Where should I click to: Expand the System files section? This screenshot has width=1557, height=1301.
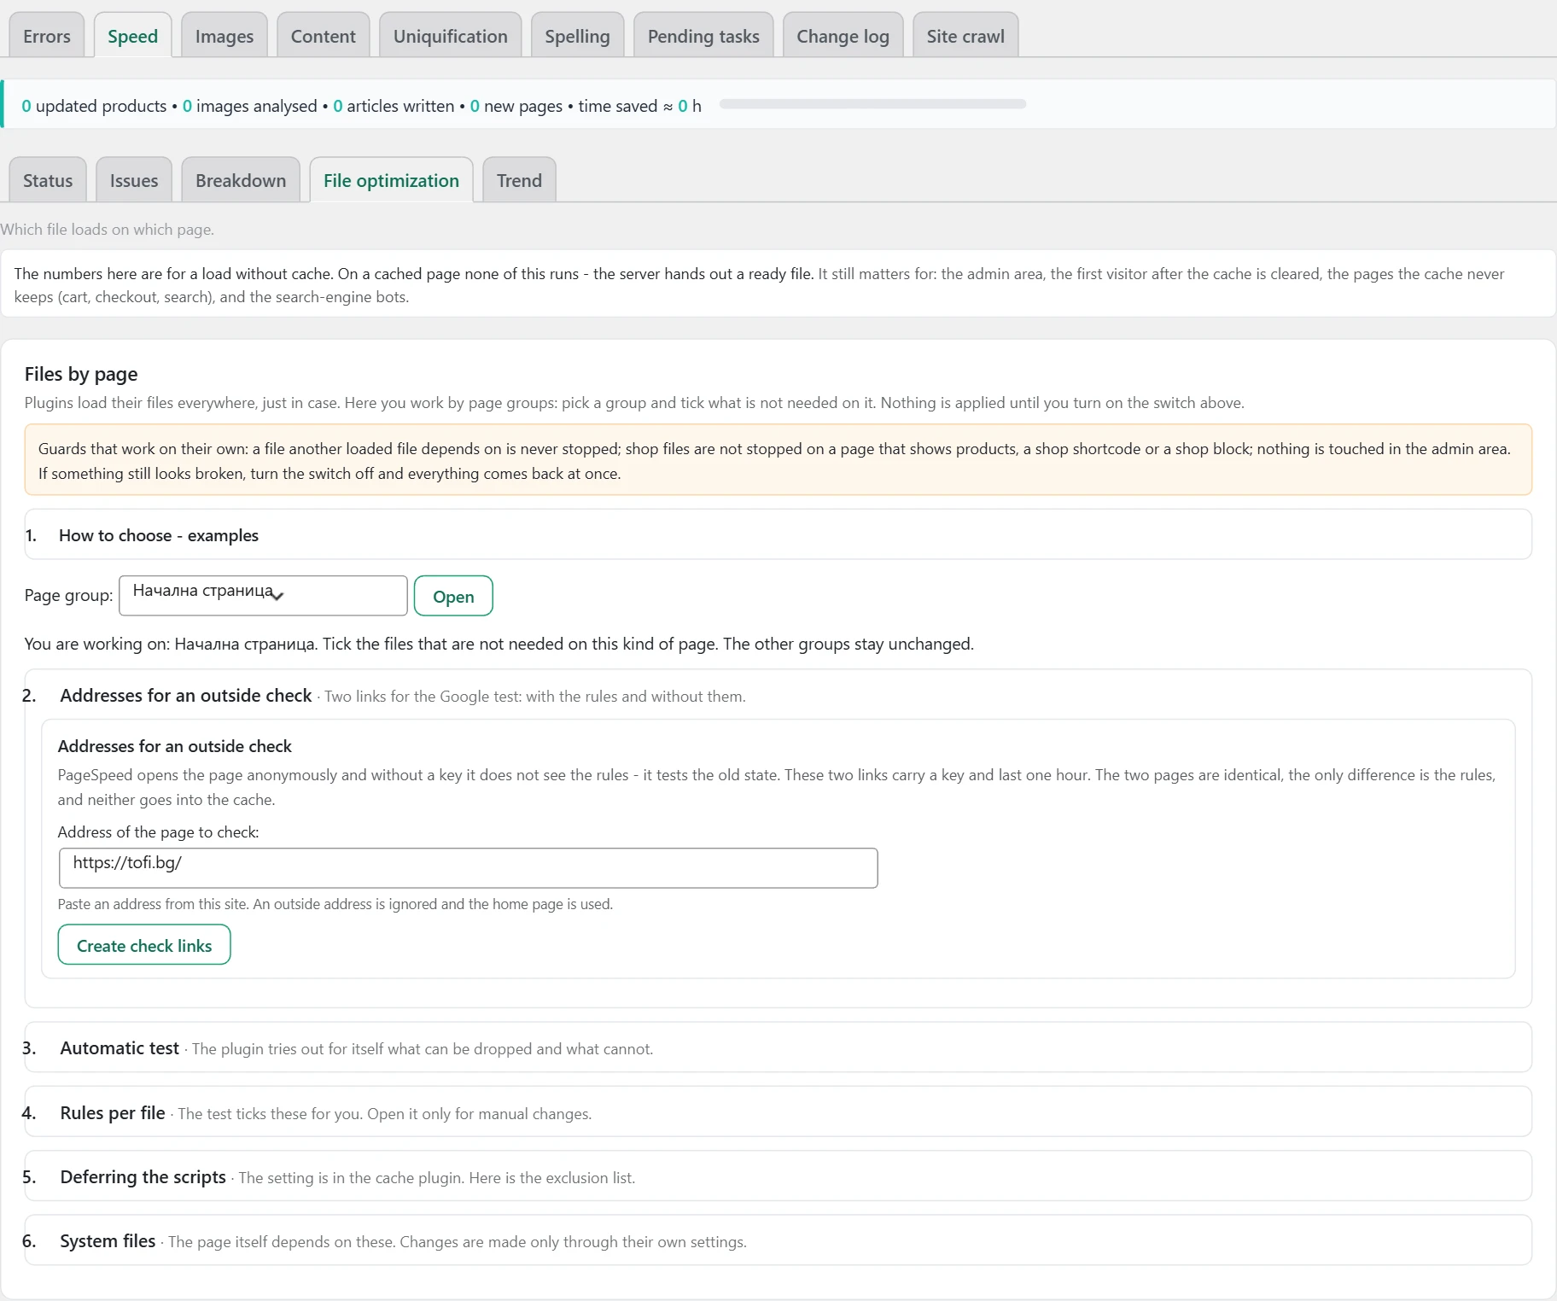pos(778,1240)
